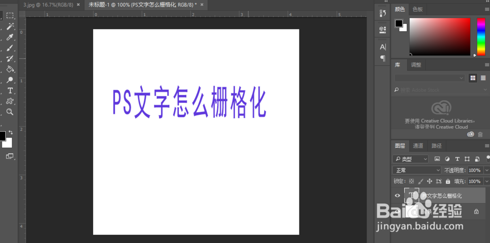Open the Character panel icon
Viewport: 490px width, 243px height.
(x=383, y=47)
